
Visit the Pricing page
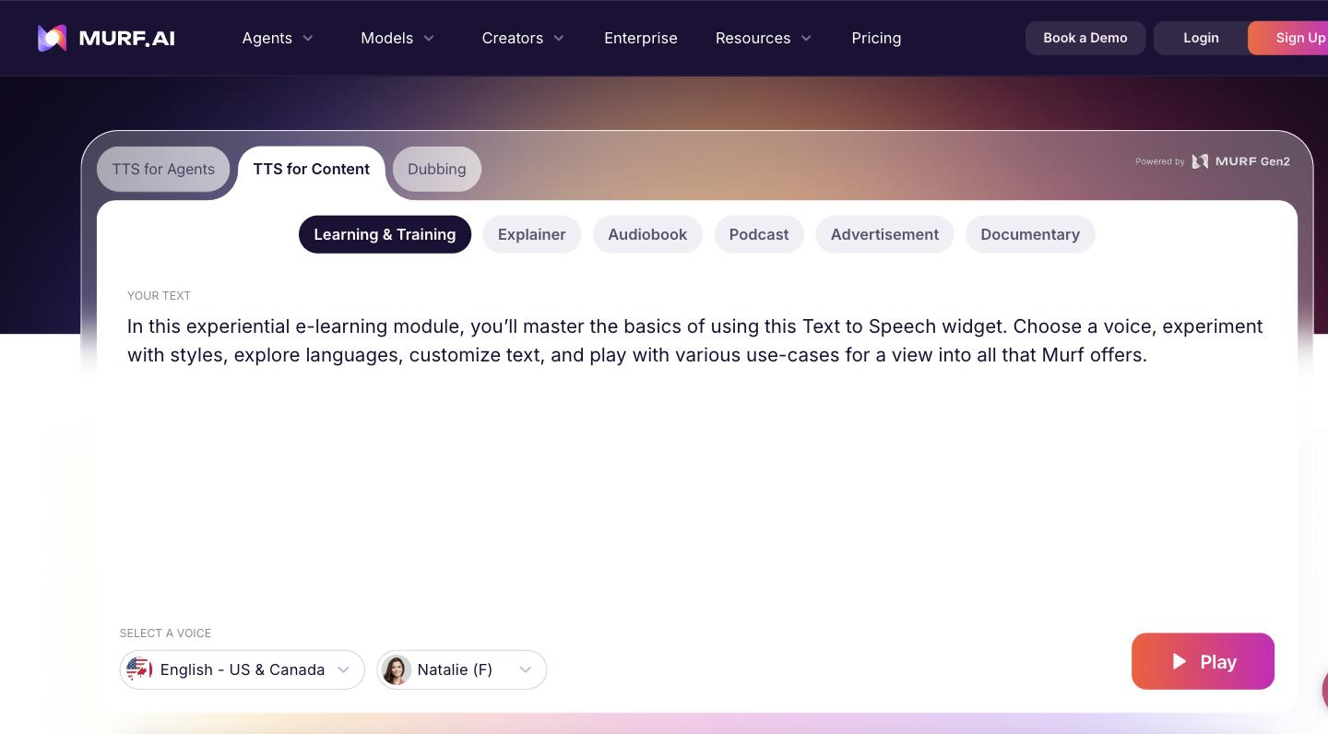[876, 38]
